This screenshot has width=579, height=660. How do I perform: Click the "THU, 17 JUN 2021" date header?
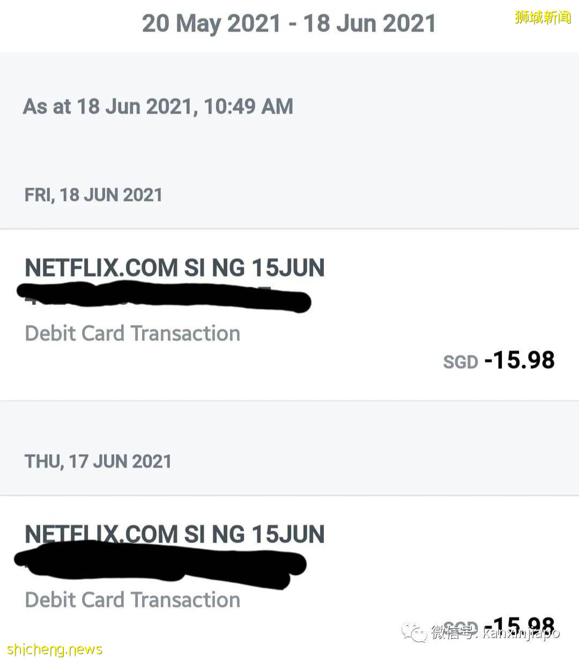click(x=98, y=461)
